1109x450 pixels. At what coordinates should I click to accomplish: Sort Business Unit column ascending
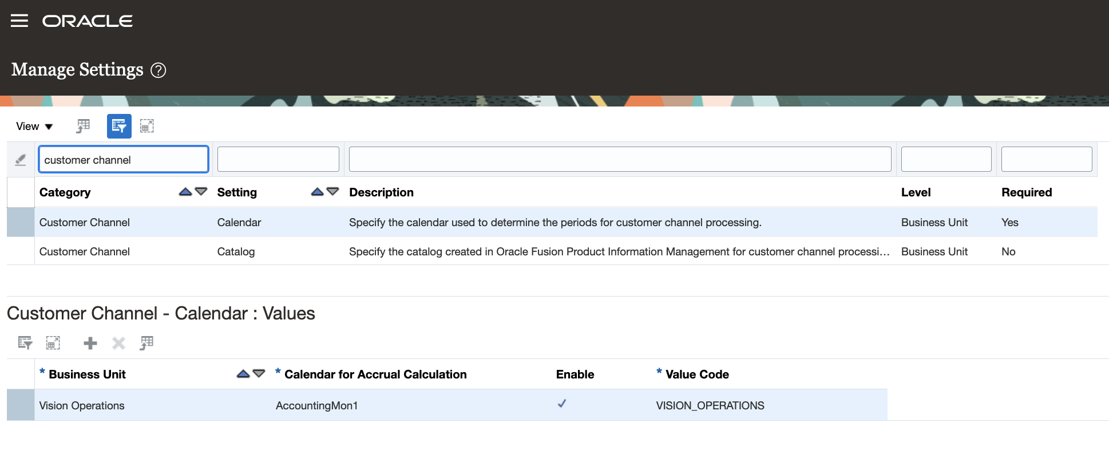(x=243, y=374)
